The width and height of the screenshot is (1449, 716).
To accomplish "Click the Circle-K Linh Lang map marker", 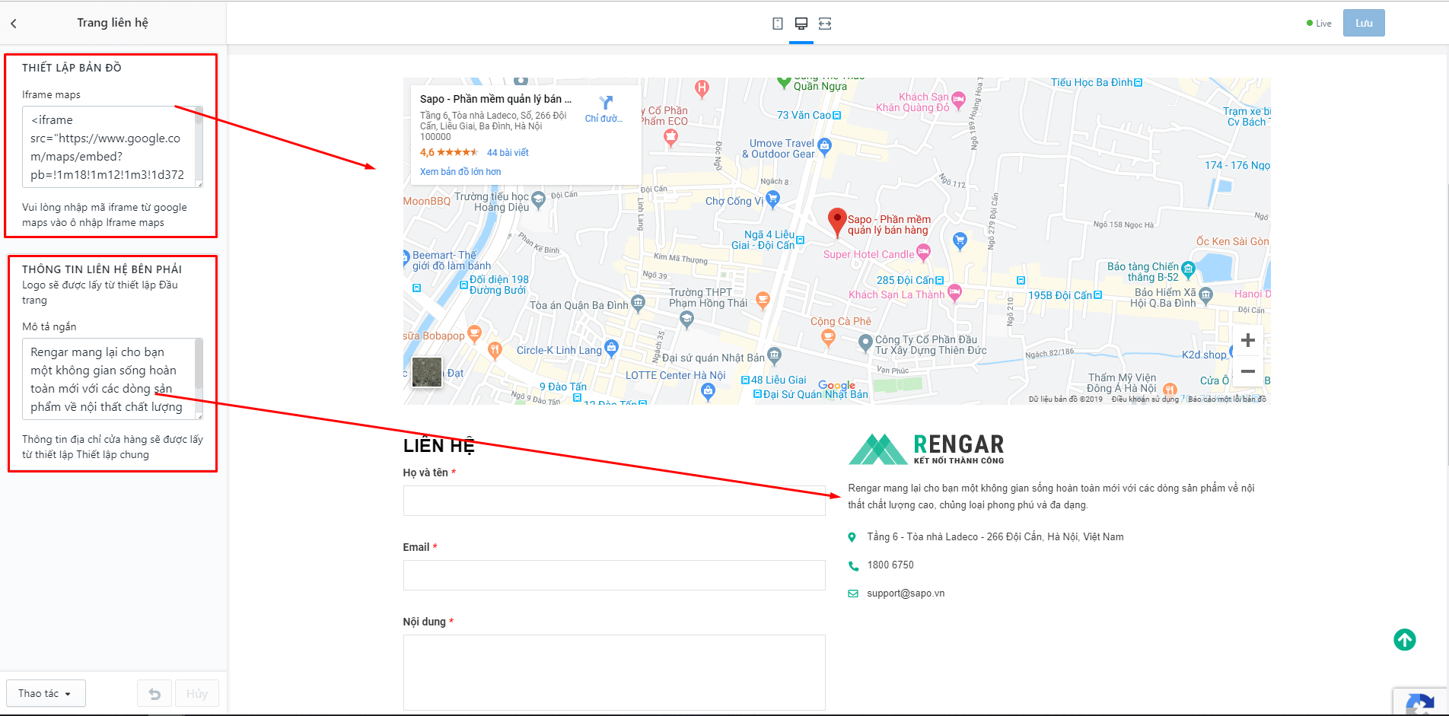I will (612, 348).
